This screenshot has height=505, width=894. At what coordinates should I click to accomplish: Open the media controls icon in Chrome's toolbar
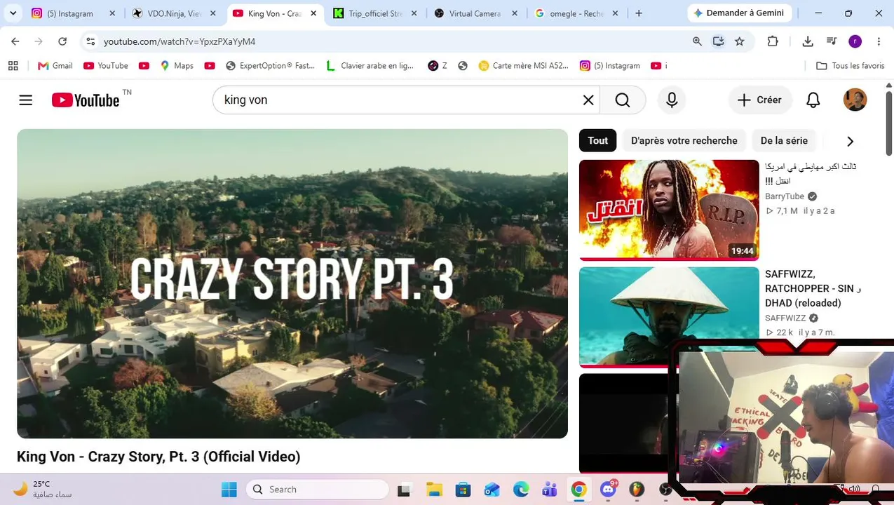(x=832, y=41)
